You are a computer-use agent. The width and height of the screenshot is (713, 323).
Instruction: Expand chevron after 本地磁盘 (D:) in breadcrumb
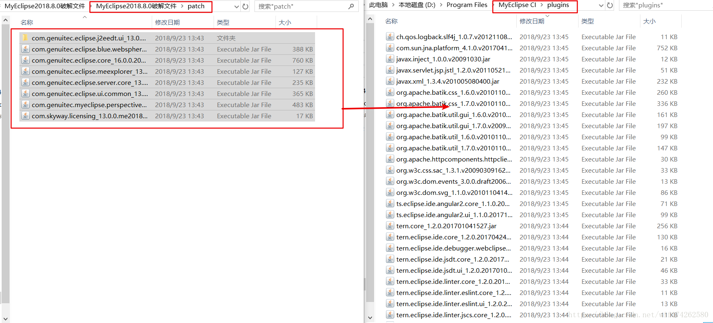pos(441,5)
